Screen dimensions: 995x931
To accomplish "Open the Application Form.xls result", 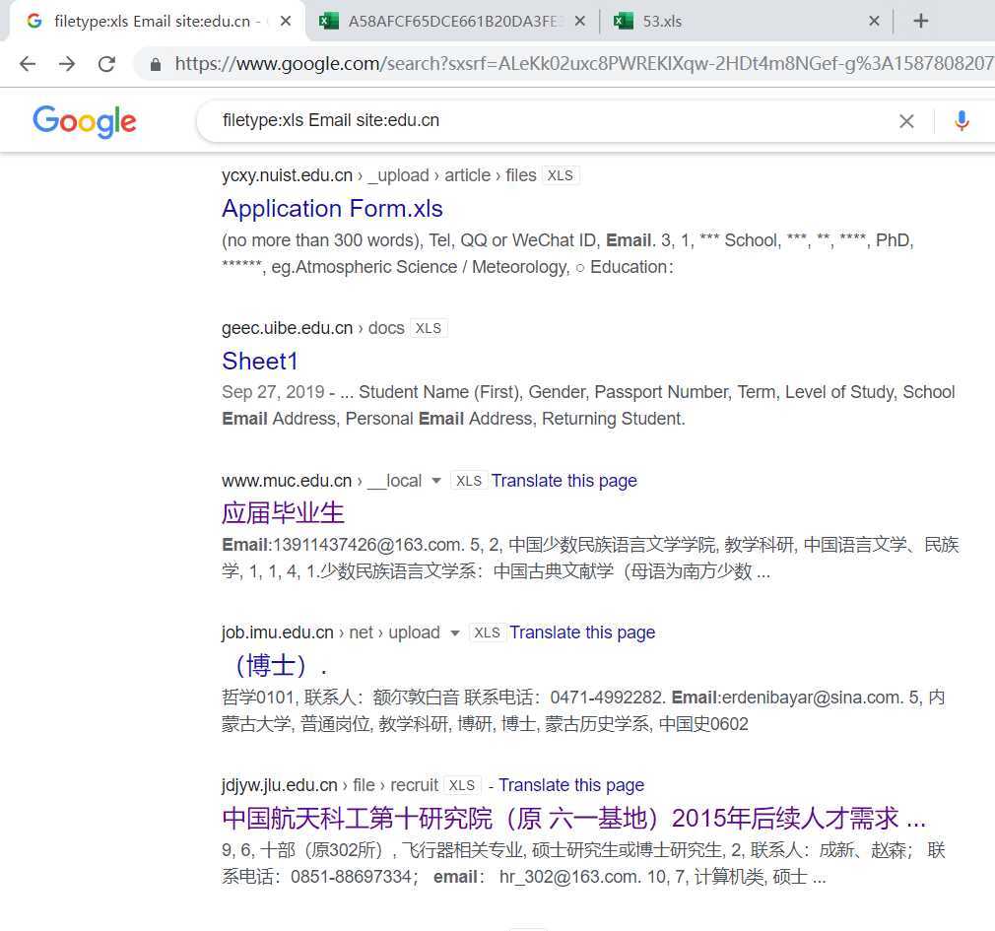I will click(332, 209).
